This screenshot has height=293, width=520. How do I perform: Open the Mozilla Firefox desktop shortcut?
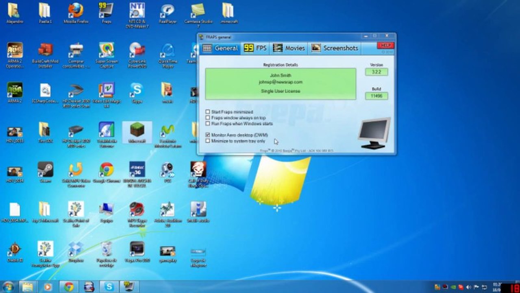coord(76,13)
